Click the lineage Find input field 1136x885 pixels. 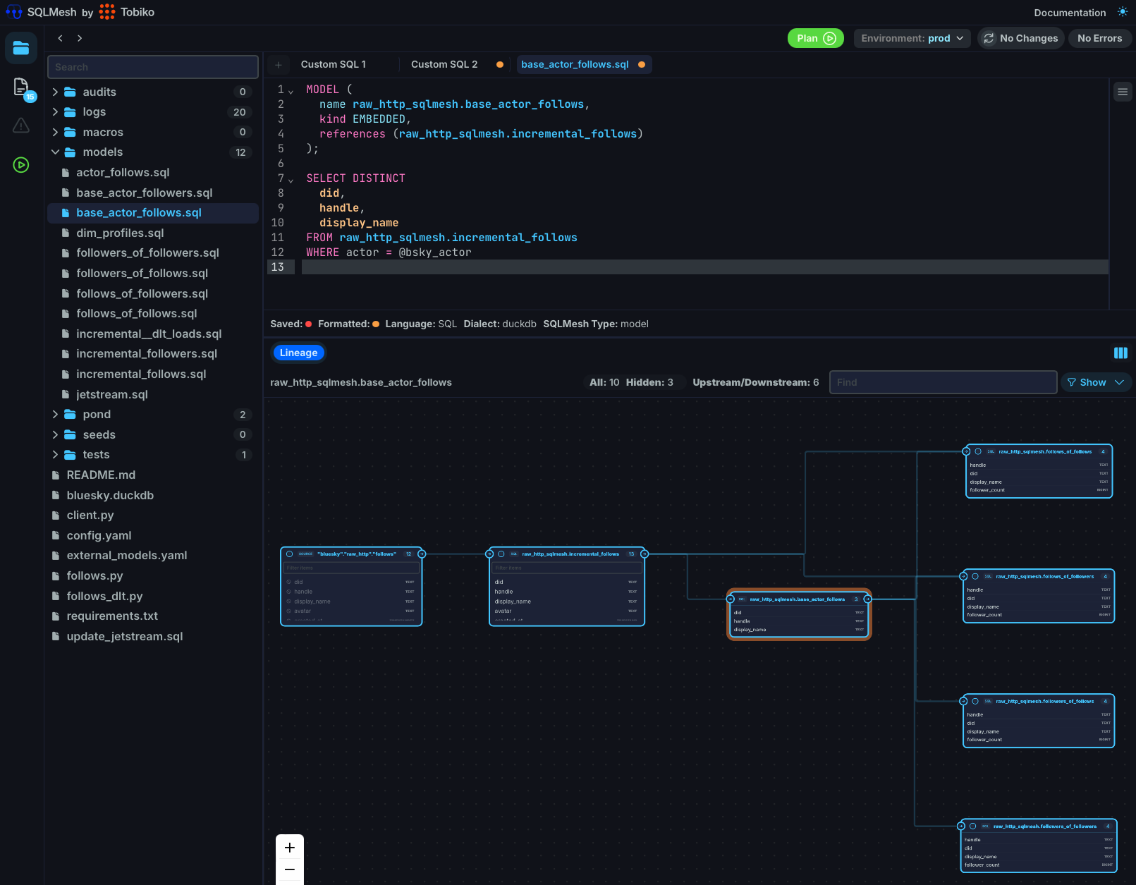pyautogui.click(x=943, y=382)
